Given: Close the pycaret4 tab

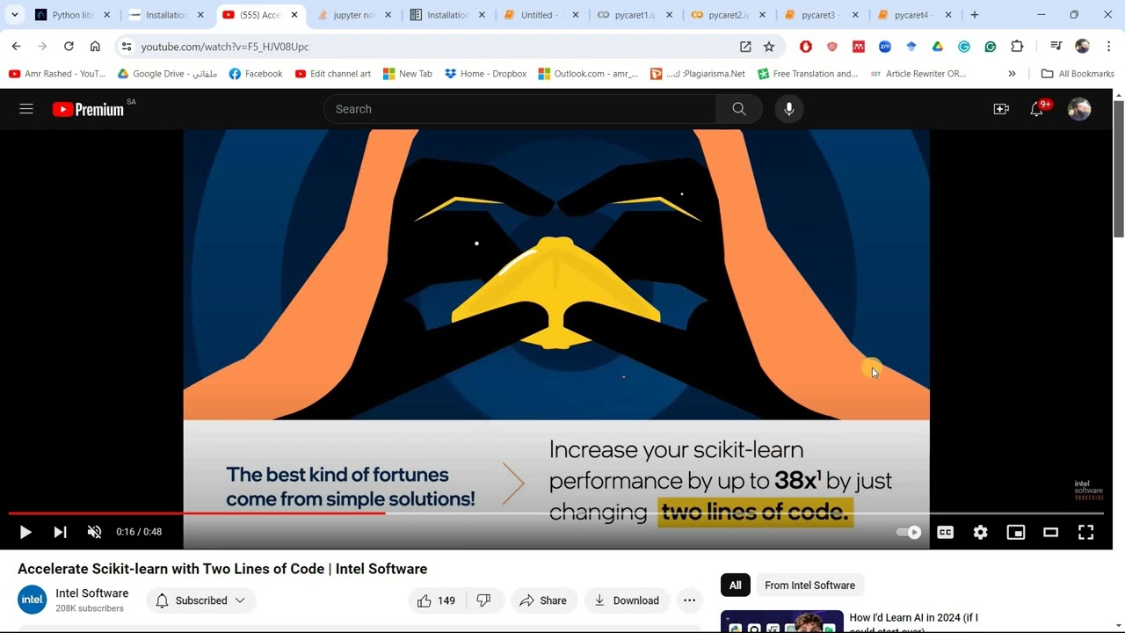Looking at the screenshot, I should tap(948, 15).
